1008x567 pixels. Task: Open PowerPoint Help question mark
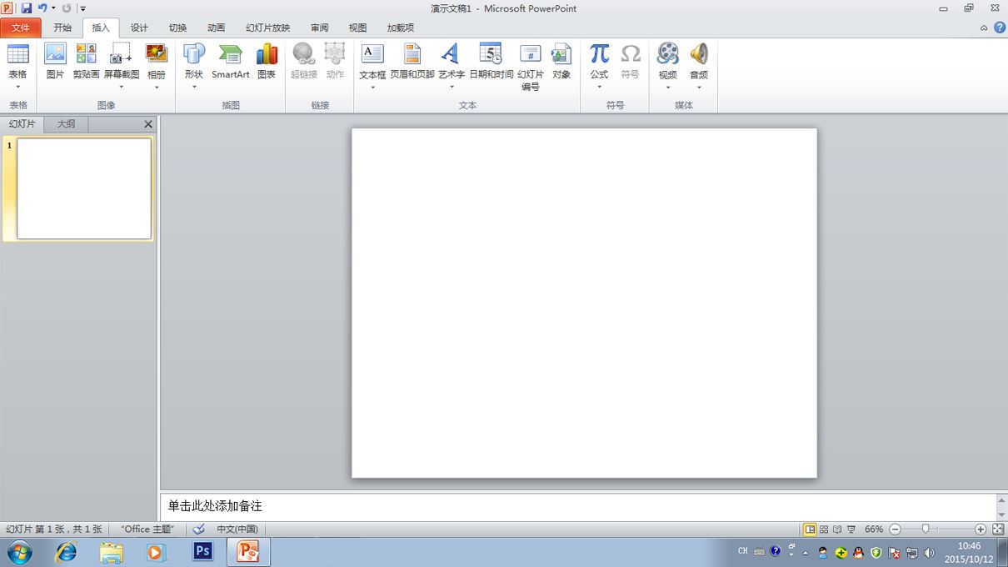click(x=999, y=28)
